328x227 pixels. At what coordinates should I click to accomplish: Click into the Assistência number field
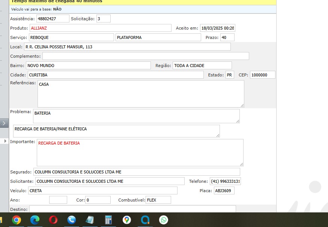coord(53,19)
